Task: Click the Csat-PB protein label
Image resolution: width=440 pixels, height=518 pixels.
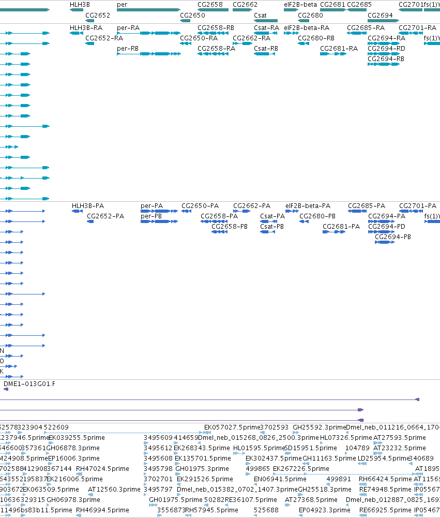Action: pos(272,227)
